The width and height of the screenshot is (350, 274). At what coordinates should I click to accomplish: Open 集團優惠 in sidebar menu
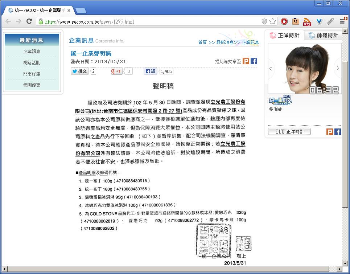pyautogui.click(x=32, y=85)
